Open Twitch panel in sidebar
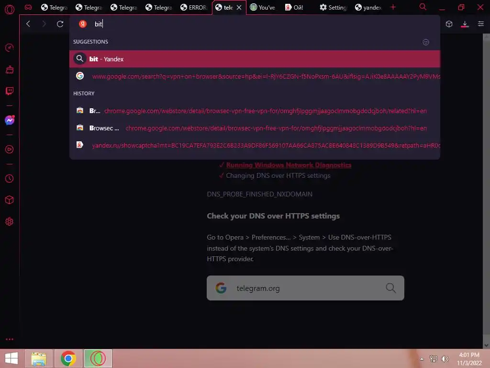The height and width of the screenshot is (368, 490). [x=10, y=91]
